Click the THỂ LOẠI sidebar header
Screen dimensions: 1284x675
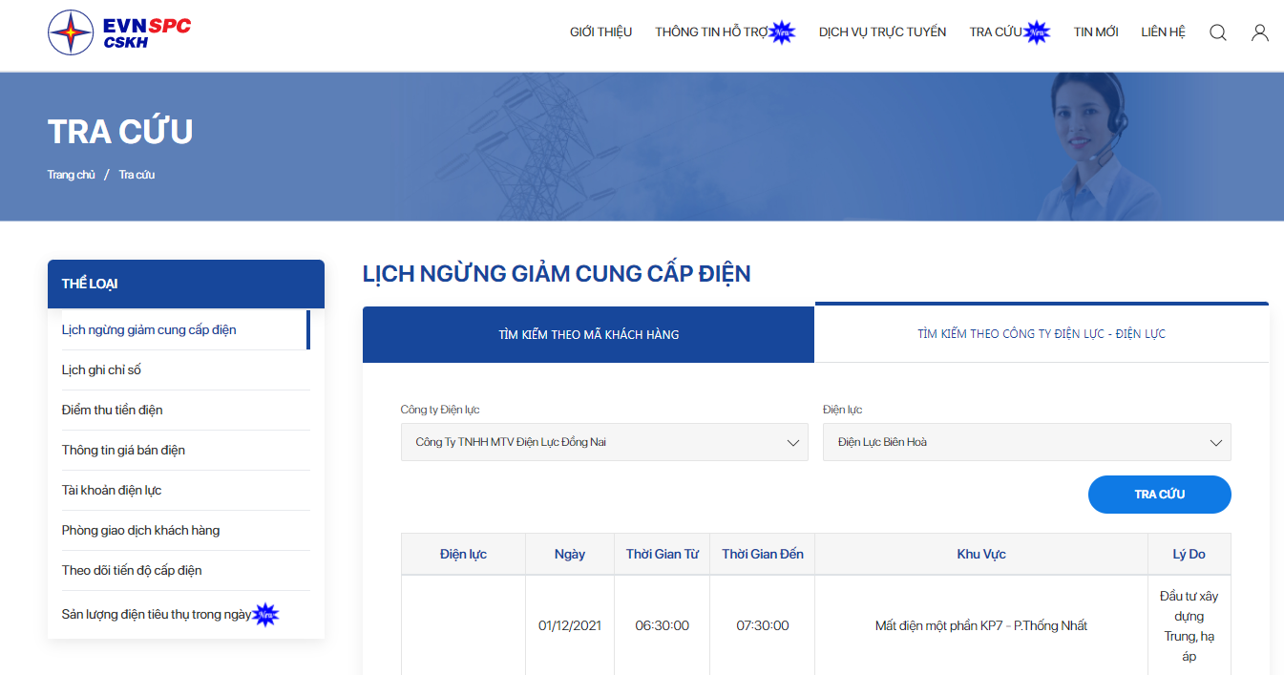(x=186, y=284)
